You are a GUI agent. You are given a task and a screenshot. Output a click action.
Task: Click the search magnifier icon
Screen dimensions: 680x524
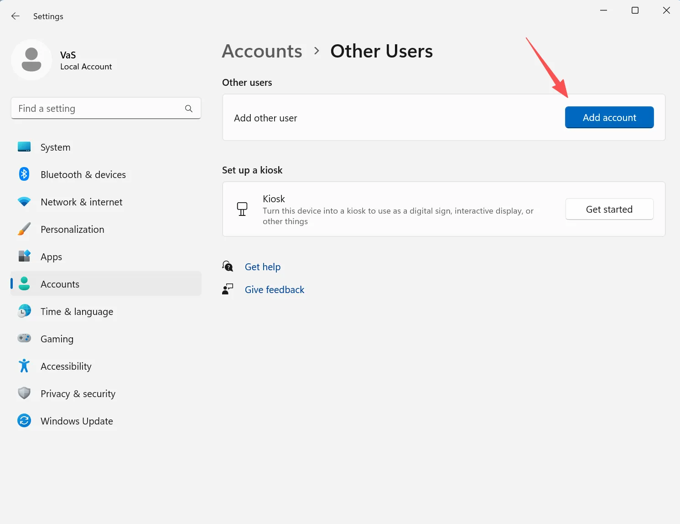coord(189,109)
